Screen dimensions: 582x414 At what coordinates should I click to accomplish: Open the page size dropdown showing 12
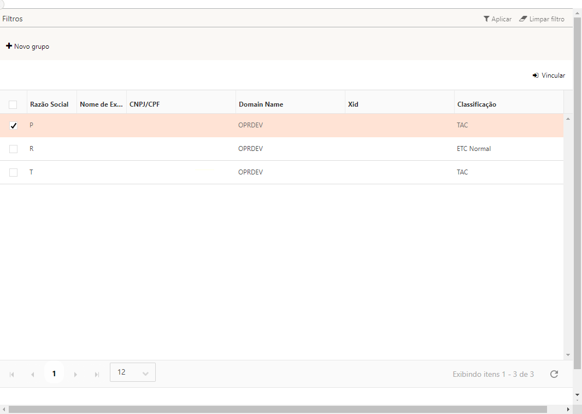click(133, 372)
